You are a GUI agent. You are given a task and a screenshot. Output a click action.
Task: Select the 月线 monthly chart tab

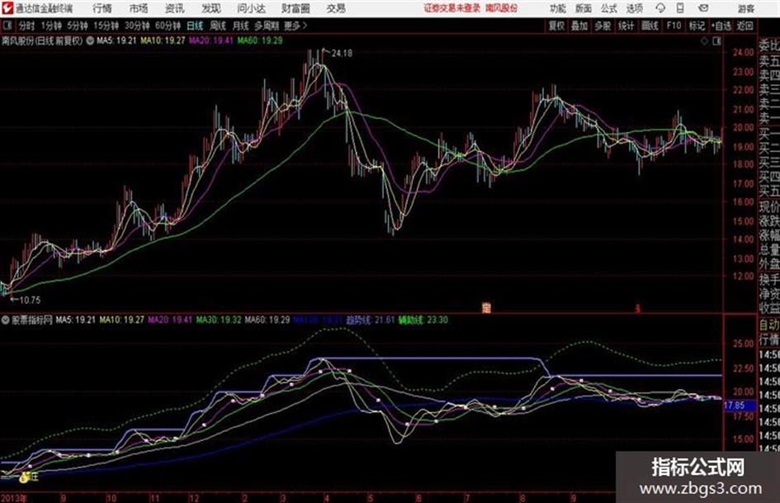click(241, 26)
